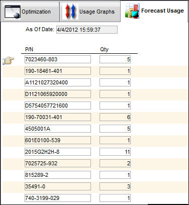The width and height of the screenshot is (189, 205).
Task: Click Qty field for 4505001A
Action: [x=115, y=129]
